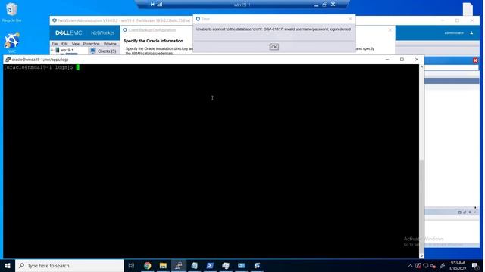Maximize the NetWorker Administration window
The image size is (485, 272).
coord(457,20)
